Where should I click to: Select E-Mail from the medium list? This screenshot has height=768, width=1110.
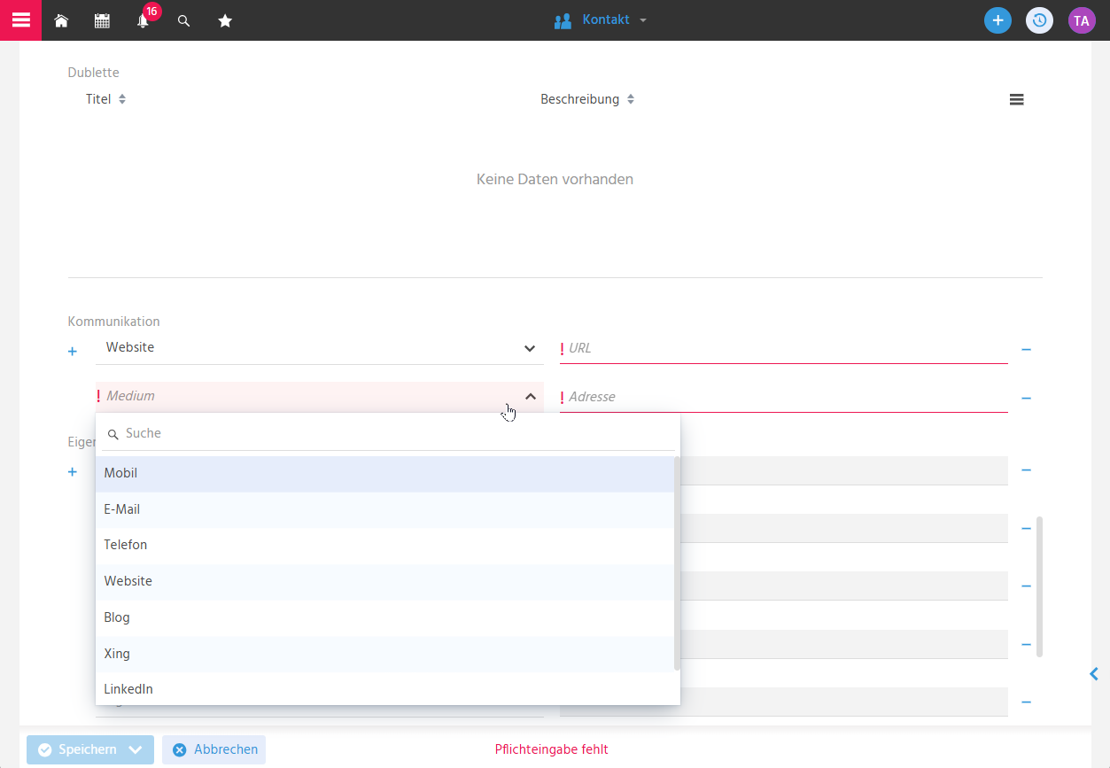(385, 510)
